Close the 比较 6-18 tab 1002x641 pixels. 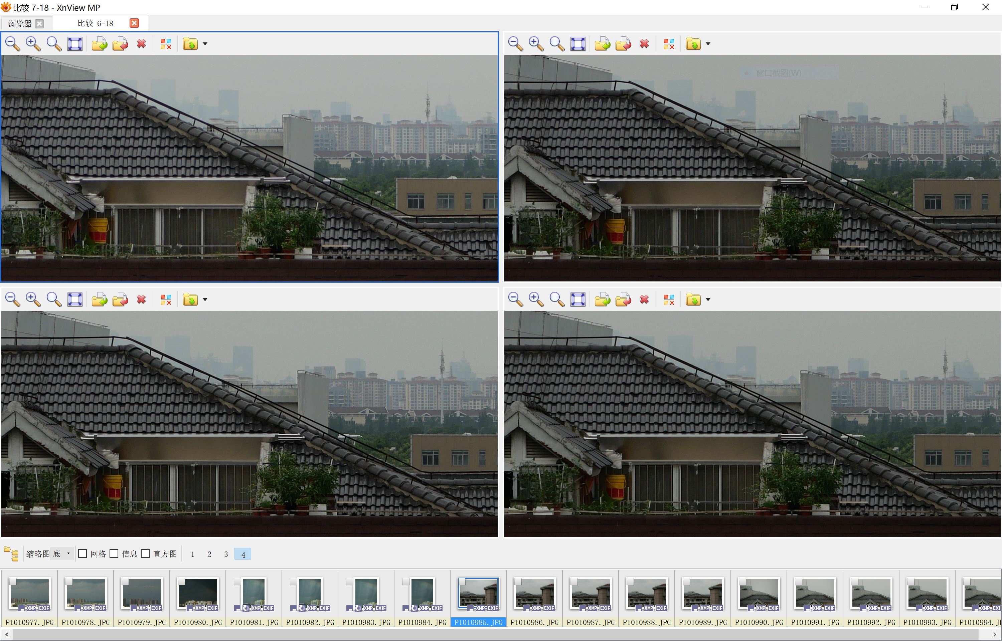pyautogui.click(x=134, y=23)
